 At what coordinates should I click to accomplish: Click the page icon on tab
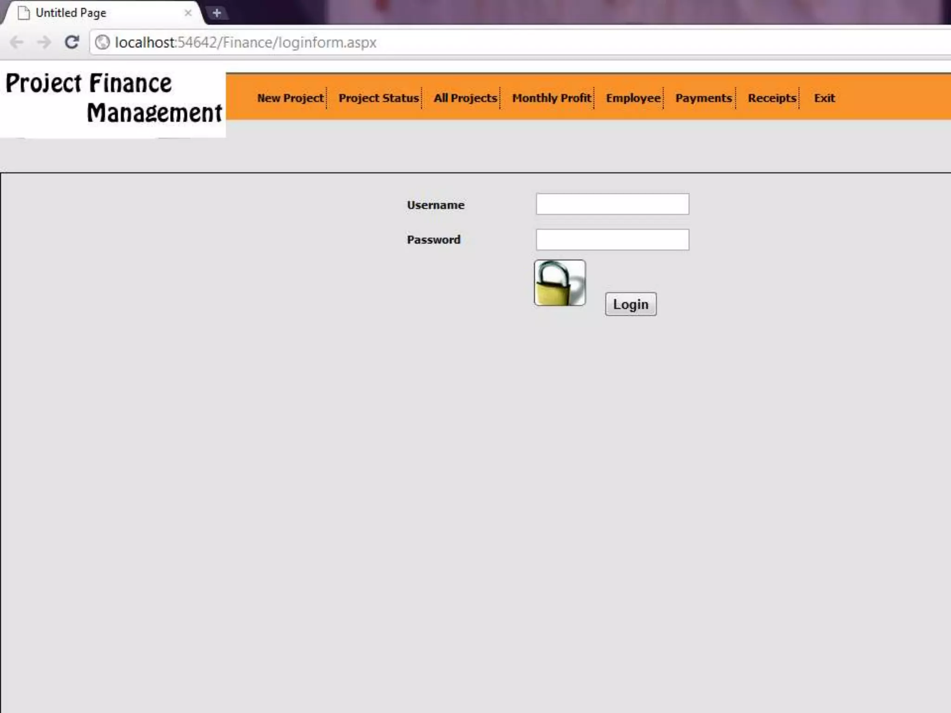point(24,13)
